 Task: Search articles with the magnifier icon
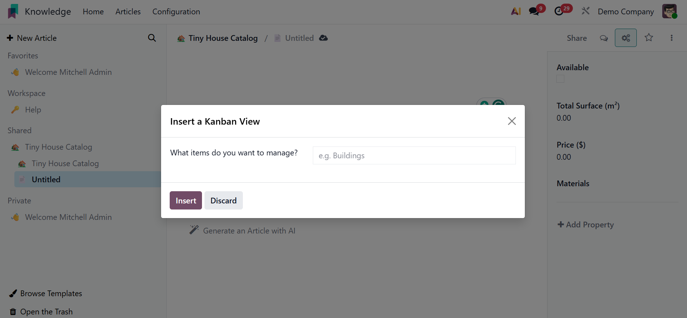click(152, 38)
